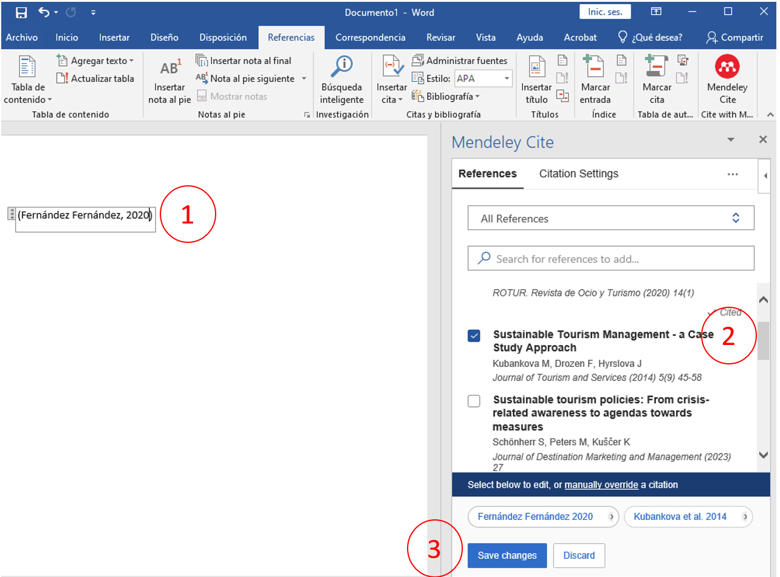This screenshot has width=780, height=577.
Task: Open the Ayuda tab
Action: click(530, 38)
